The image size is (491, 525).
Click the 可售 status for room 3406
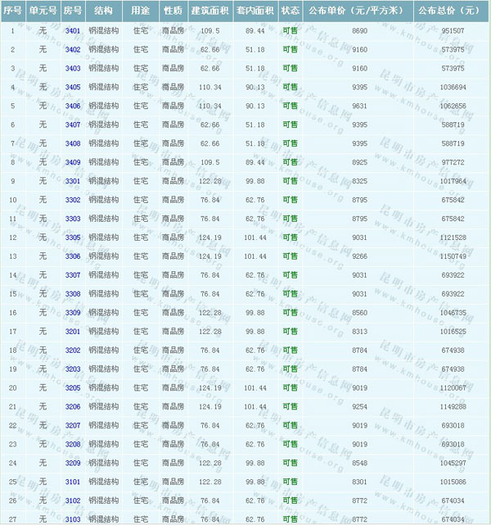coord(290,106)
